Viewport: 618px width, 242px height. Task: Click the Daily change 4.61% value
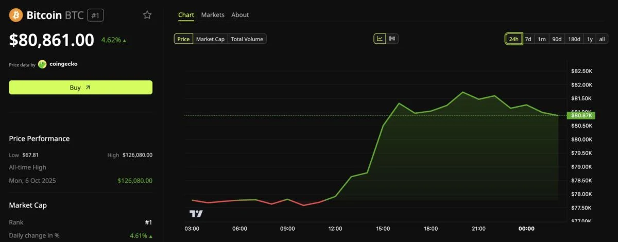[x=138, y=236]
